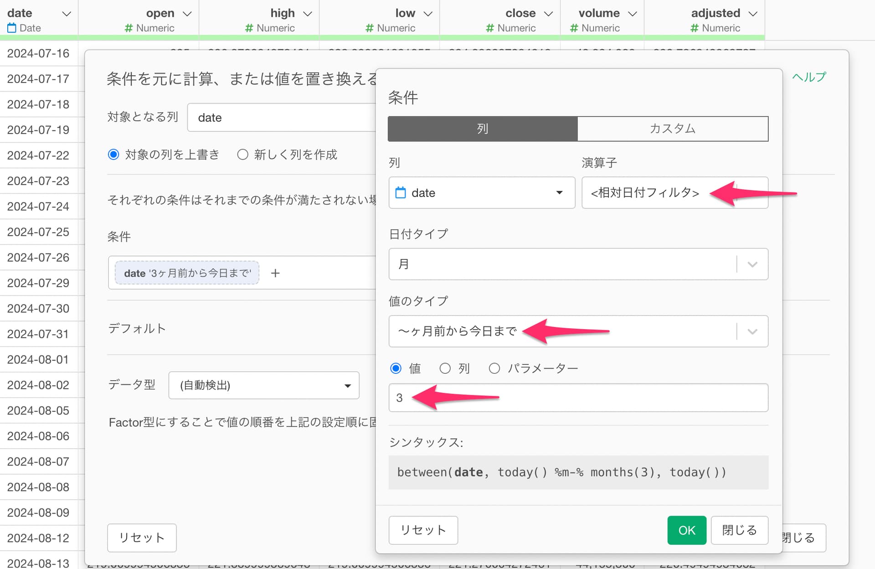Select the 値 radio option
Viewport: 875px width, 569px height.
coord(396,368)
